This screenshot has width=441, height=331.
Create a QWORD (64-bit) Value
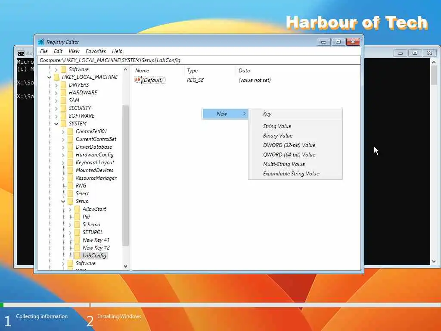click(295, 155)
